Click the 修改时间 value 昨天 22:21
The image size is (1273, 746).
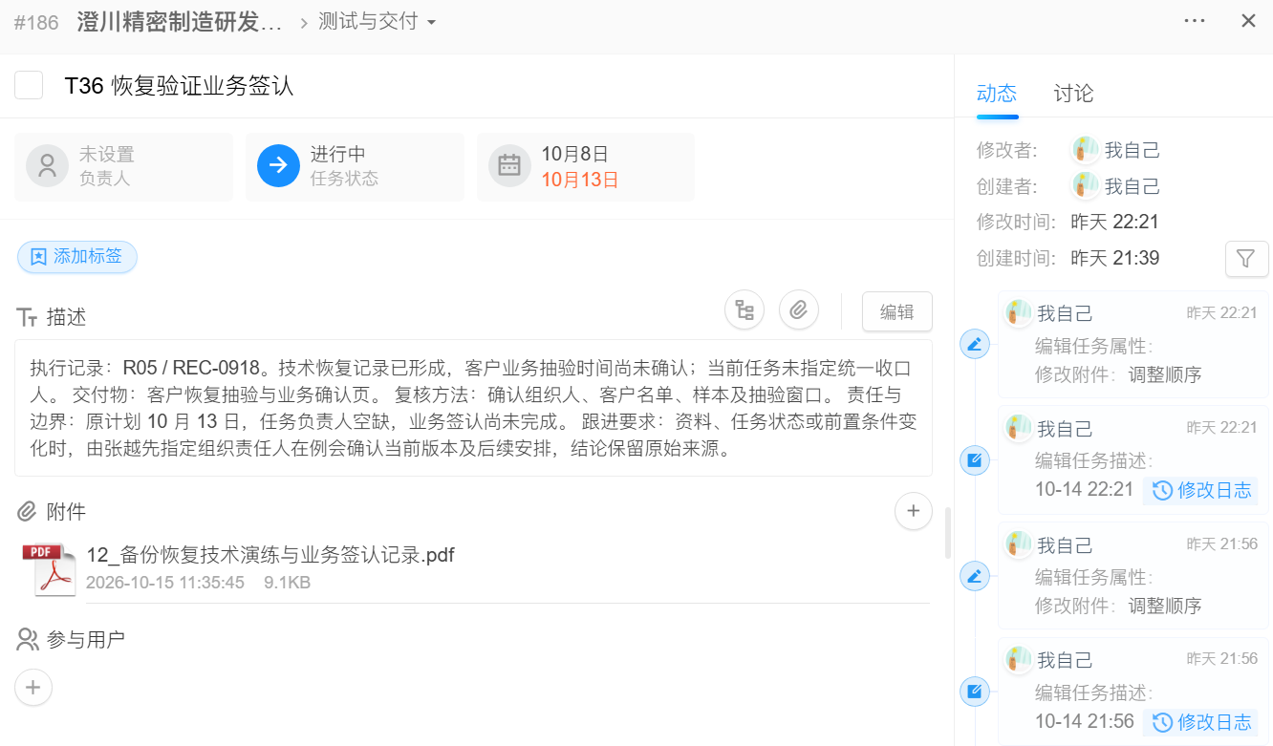point(1114,223)
